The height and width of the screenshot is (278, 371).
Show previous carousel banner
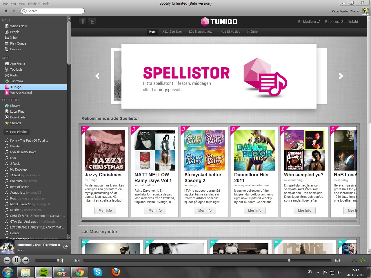coord(97,76)
